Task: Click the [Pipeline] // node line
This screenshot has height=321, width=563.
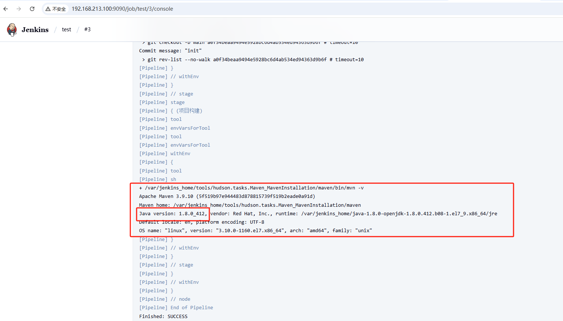Action: tap(165, 299)
